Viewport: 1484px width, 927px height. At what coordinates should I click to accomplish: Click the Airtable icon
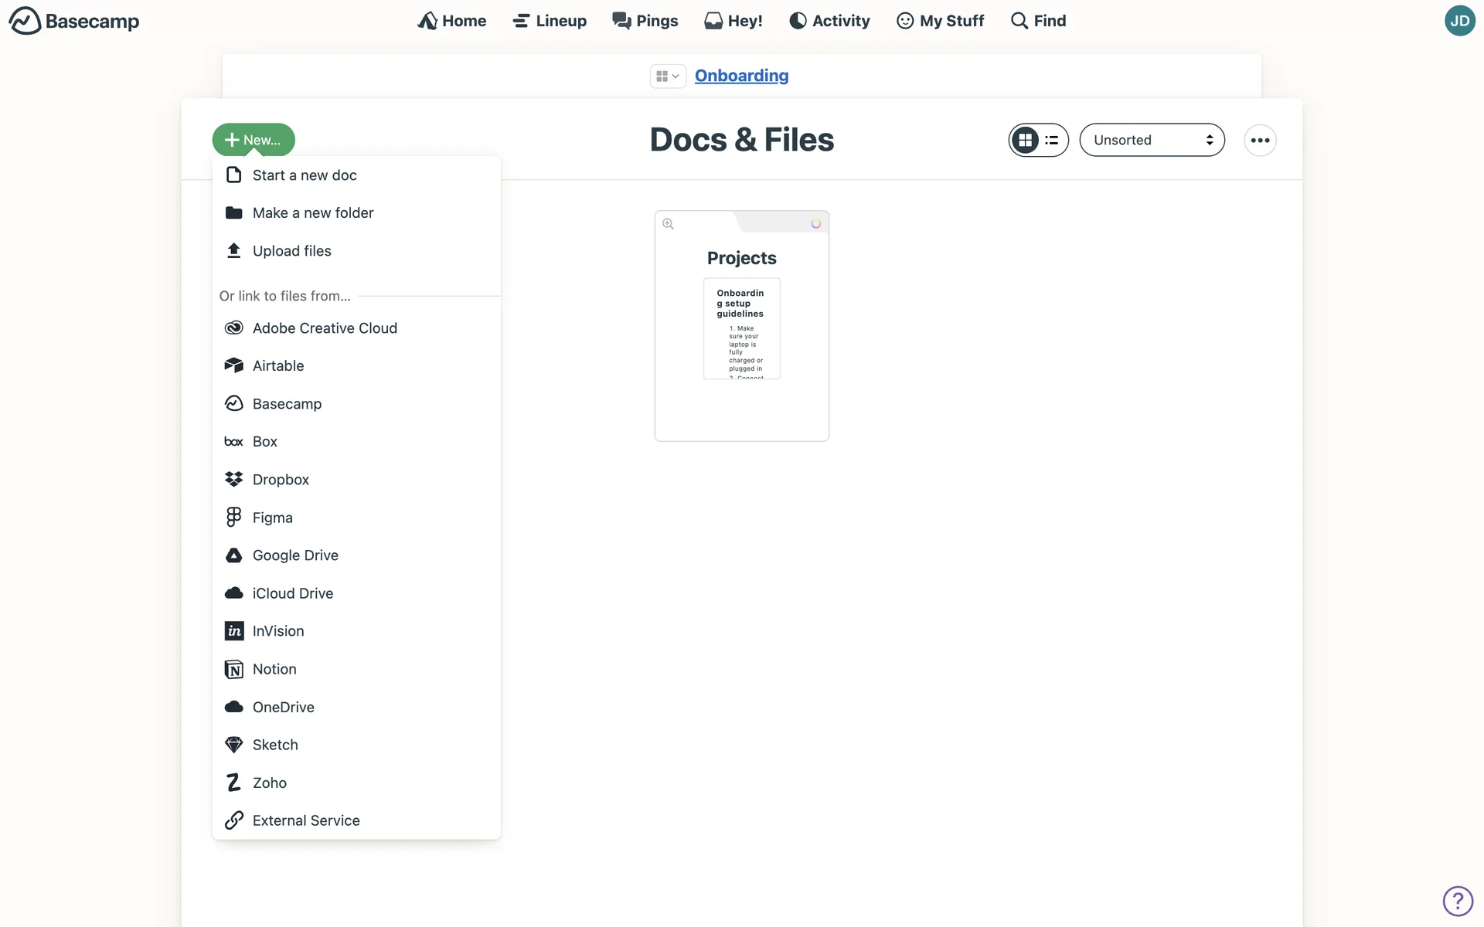[x=233, y=365]
